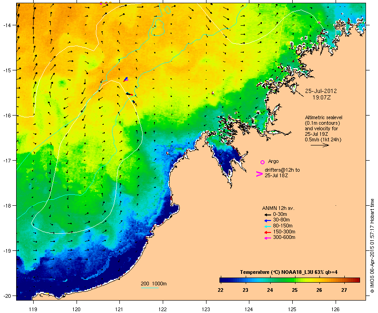Click the longitude axis label 121

click(x=119, y=309)
